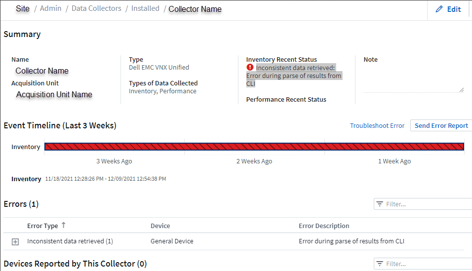Click the Troubleshoot Error link
Image resolution: width=472 pixels, height=271 pixels.
(377, 125)
